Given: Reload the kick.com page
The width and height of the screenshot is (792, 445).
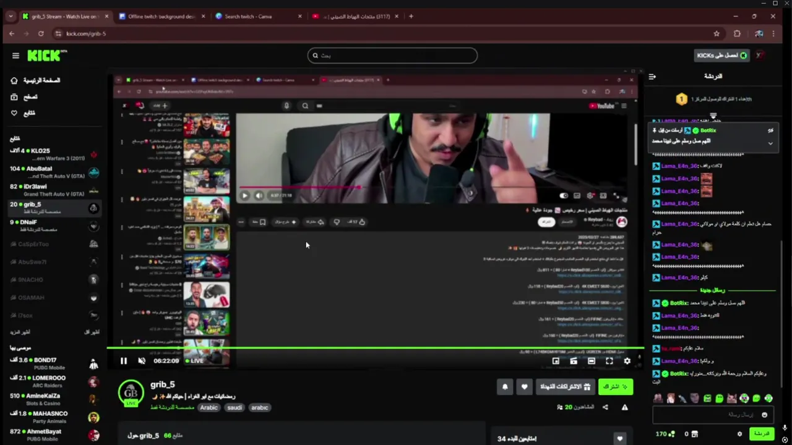Looking at the screenshot, I should pyautogui.click(x=41, y=34).
